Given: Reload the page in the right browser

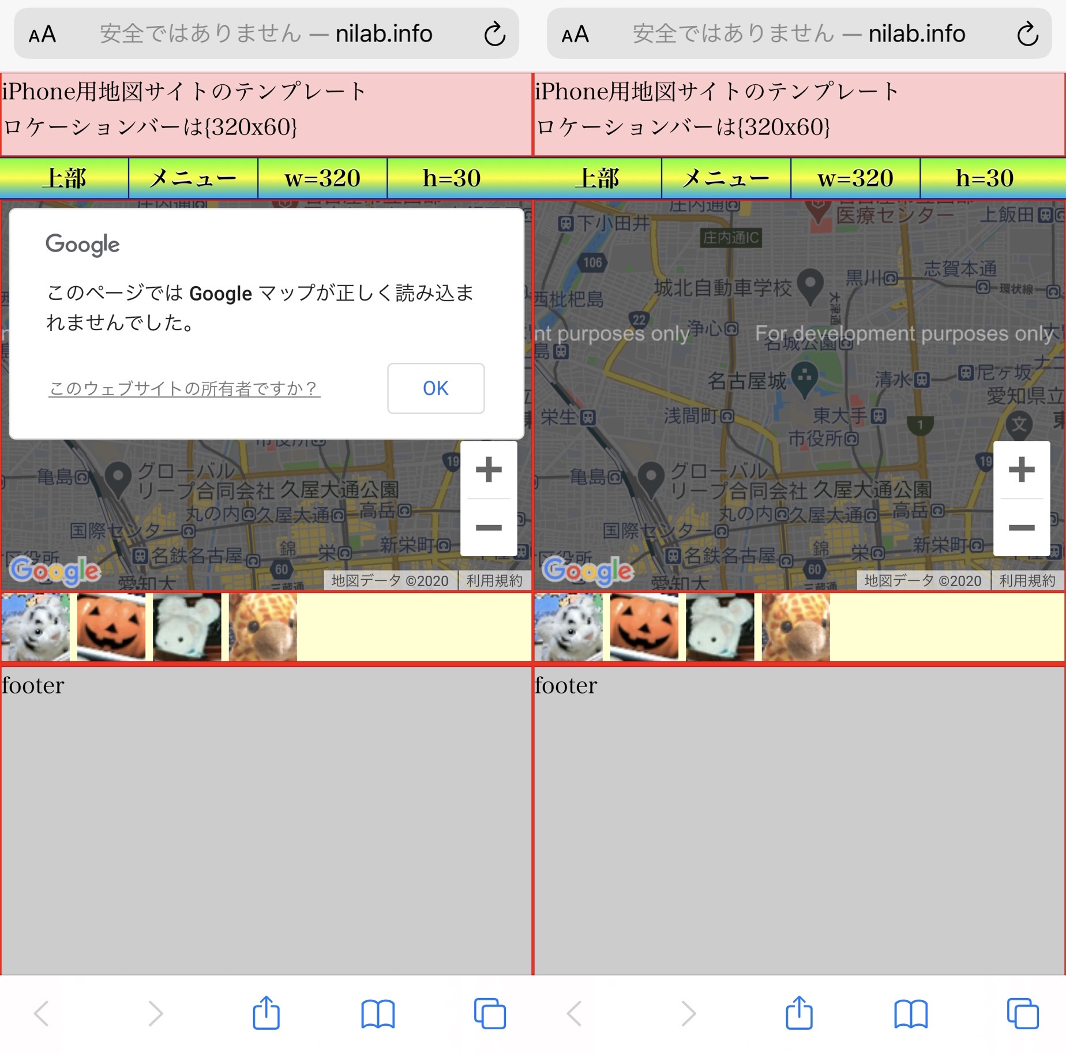Looking at the screenshot, I should 1027,34.
